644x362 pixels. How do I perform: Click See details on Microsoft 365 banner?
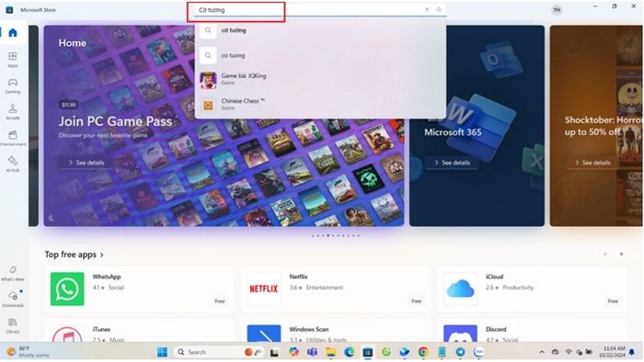452,163
